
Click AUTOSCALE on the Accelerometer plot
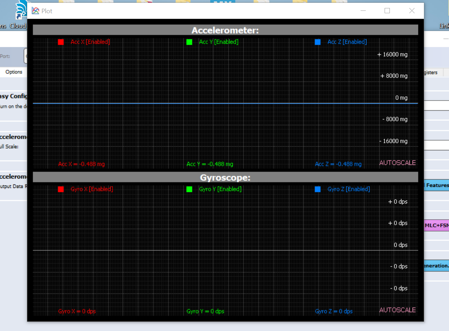pyautogui.click(x=397, y=163)
